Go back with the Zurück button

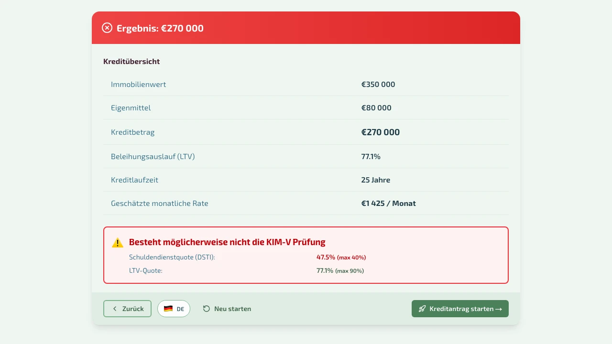pyautogui.click(x=127, y=309)
